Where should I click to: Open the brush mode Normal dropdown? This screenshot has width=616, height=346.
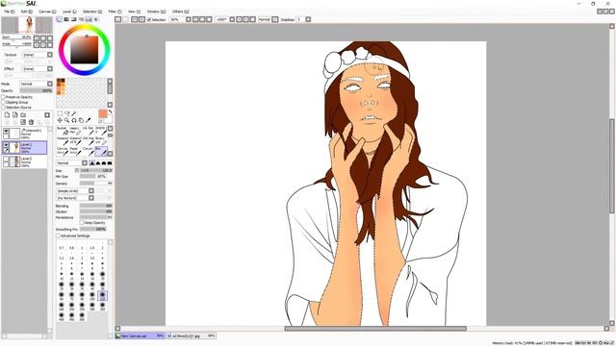point(85,162)
